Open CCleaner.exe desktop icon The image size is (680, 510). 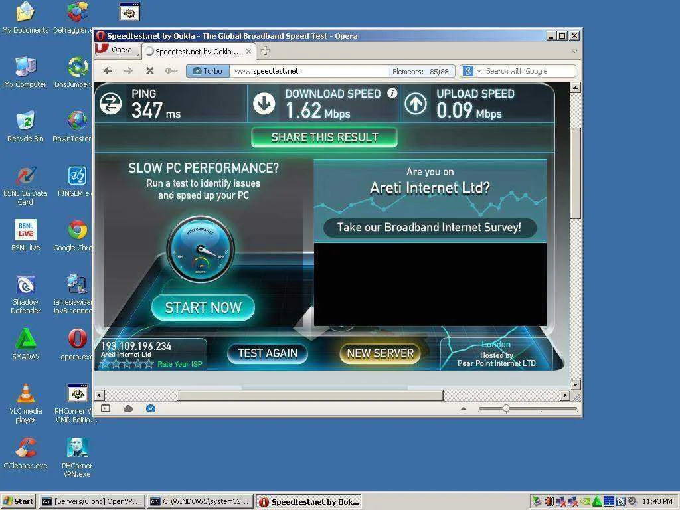click(x=25, y=454)
